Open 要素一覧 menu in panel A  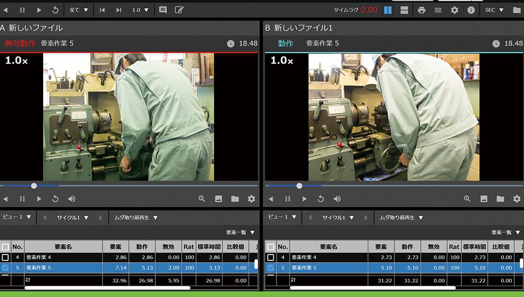coord(240,232)
